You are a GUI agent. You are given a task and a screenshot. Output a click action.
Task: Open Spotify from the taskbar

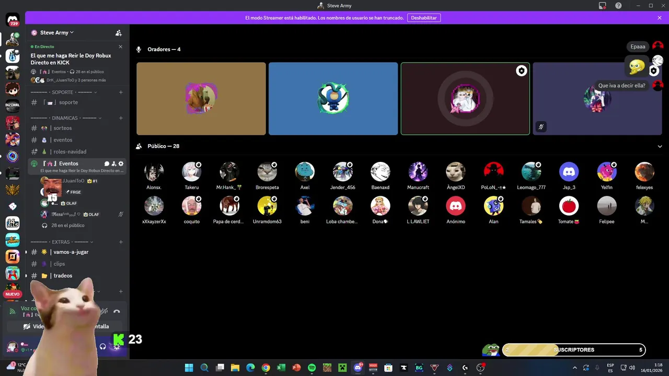tap(312, 368)
